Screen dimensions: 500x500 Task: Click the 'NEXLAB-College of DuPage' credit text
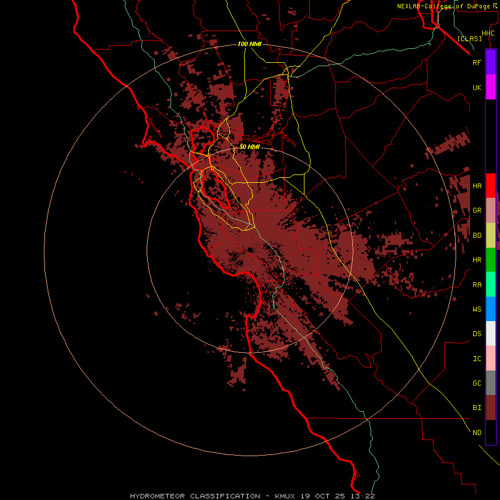click(x=443, y=6)
